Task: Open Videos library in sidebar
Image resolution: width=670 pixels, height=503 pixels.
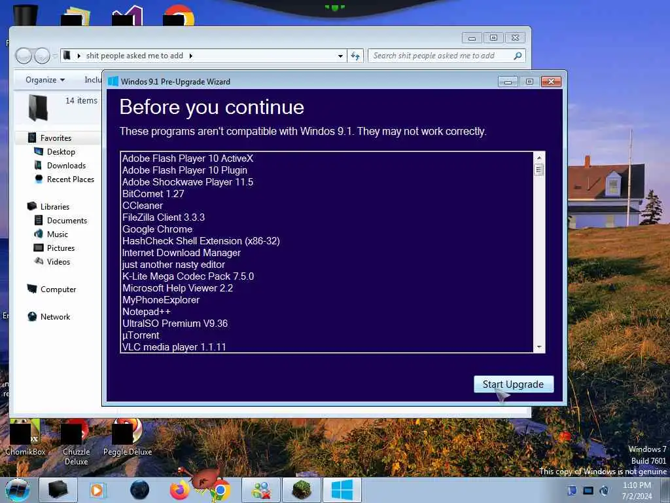Action: coord(58,261)
